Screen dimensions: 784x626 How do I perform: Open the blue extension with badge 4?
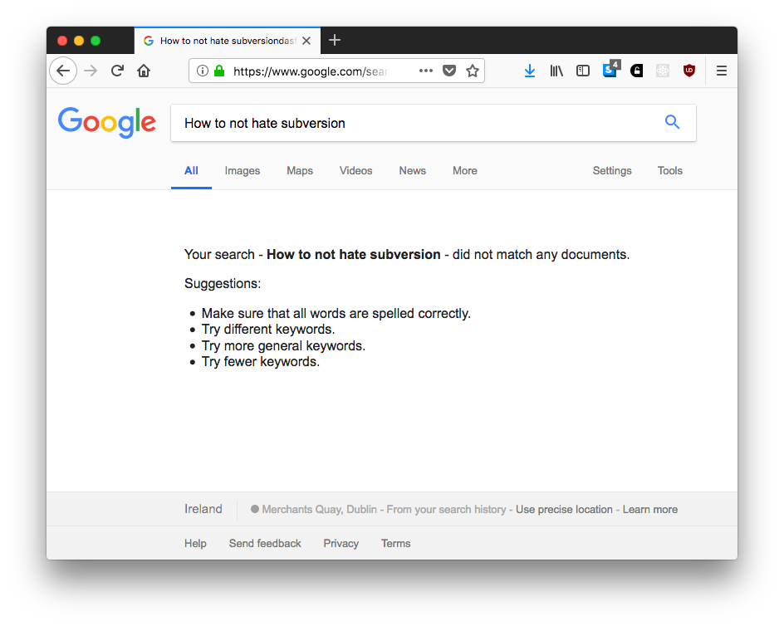[610, 70]
